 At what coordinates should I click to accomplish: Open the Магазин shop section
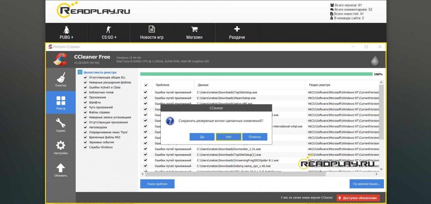tap(194, 33)
